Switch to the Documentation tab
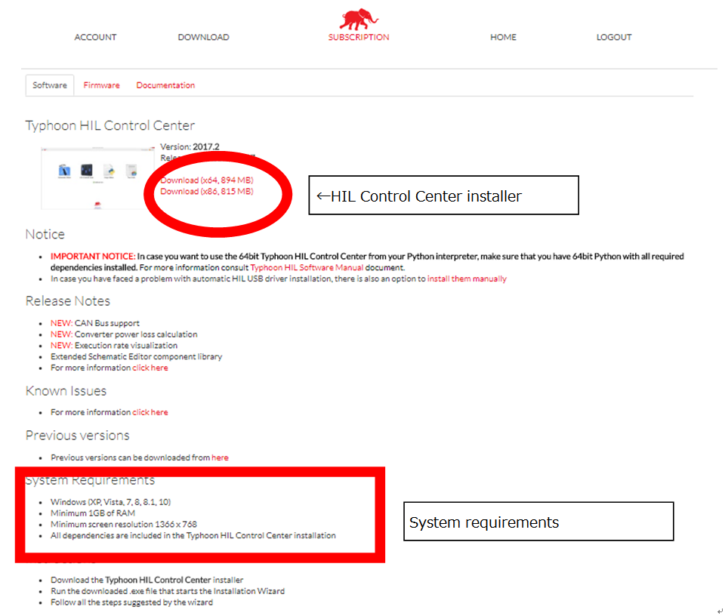Image resolution: width=725 pixels, height=616 pixels. 165,85
